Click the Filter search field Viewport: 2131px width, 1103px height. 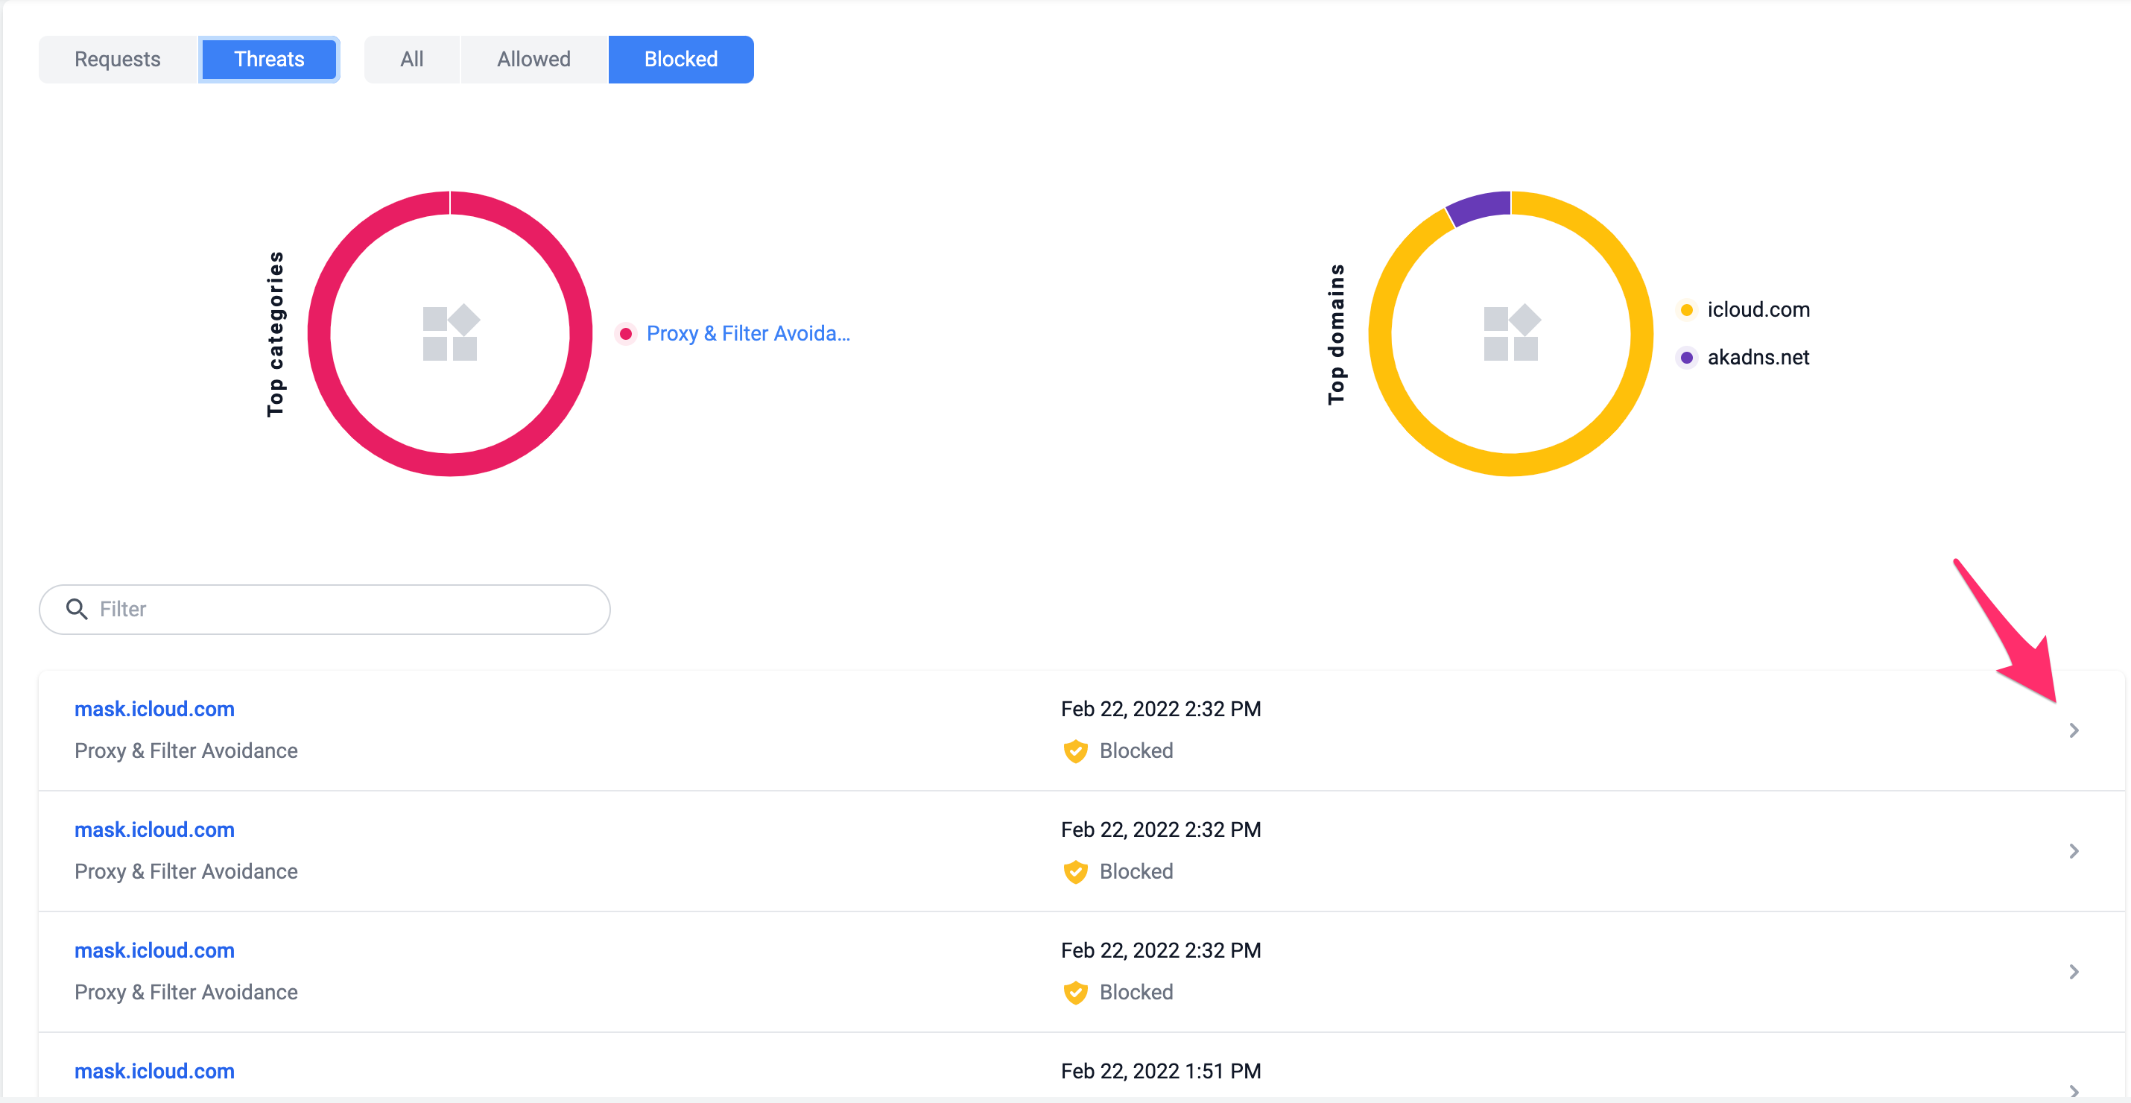(x=324, y=609)
